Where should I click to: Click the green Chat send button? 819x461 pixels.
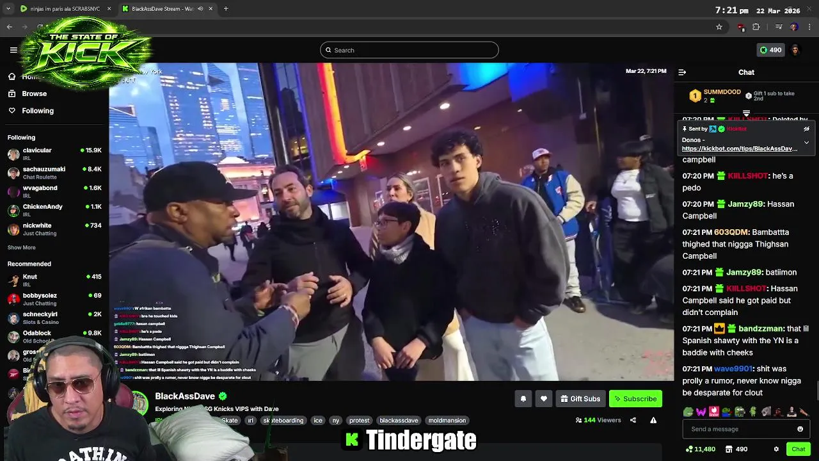point(798,449)
